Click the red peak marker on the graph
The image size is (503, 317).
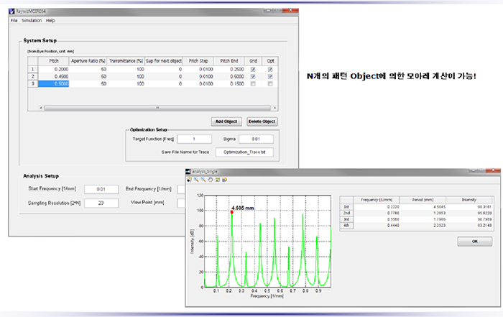point(232,212)
